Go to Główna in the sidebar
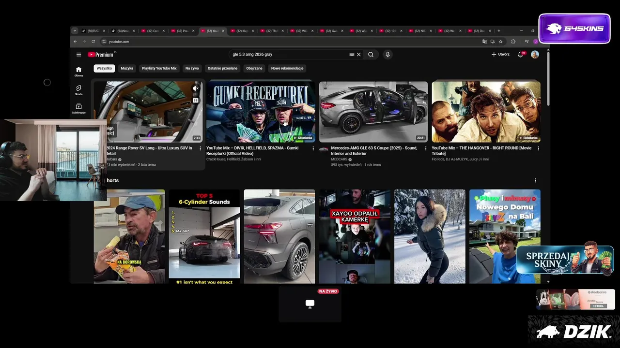The image size is (620, 348). click(x=78, y=72)
